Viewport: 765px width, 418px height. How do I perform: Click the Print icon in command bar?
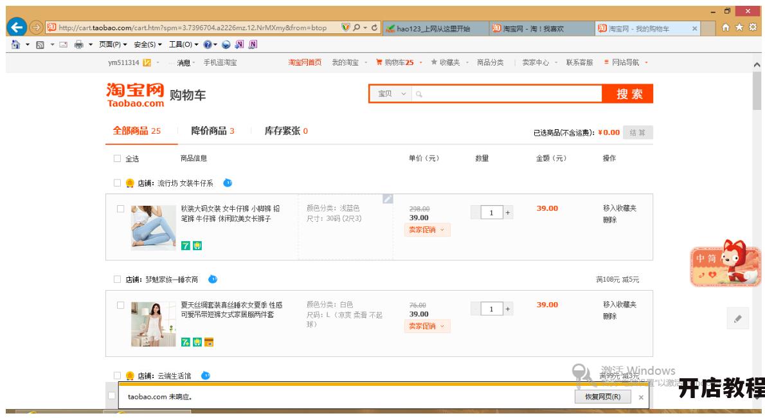78,45
